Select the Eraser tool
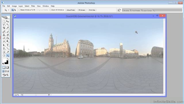Screen dimensions: 184x104 pos(4,38)
